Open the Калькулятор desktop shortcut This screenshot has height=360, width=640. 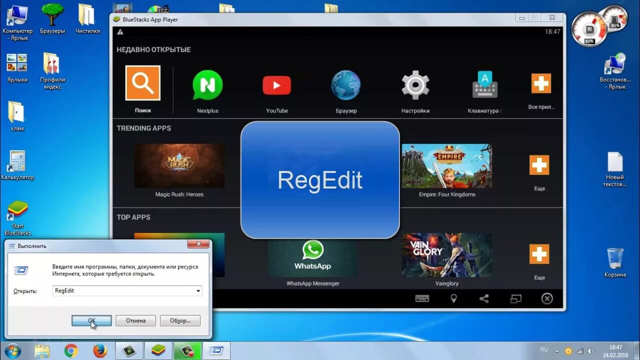[17, 165]
